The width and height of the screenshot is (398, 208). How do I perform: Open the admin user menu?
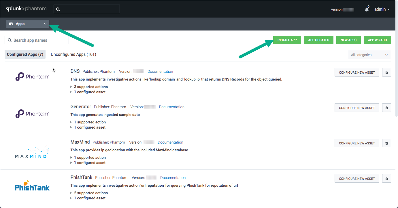[382, 9]
